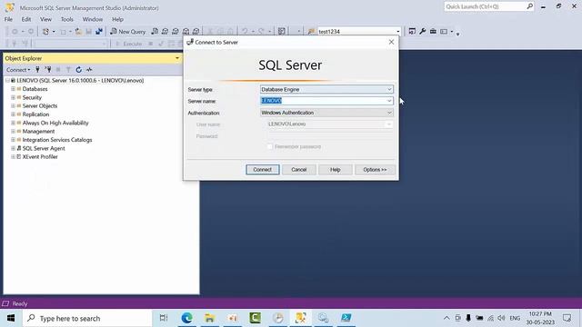The width and height of the screenshot is (582, 327).
Task: Expand the Security node
Action: click(13, 97)
